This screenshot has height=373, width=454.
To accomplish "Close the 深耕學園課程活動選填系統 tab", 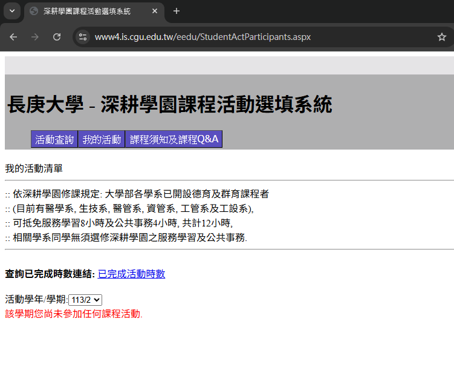I will [155, 11].
